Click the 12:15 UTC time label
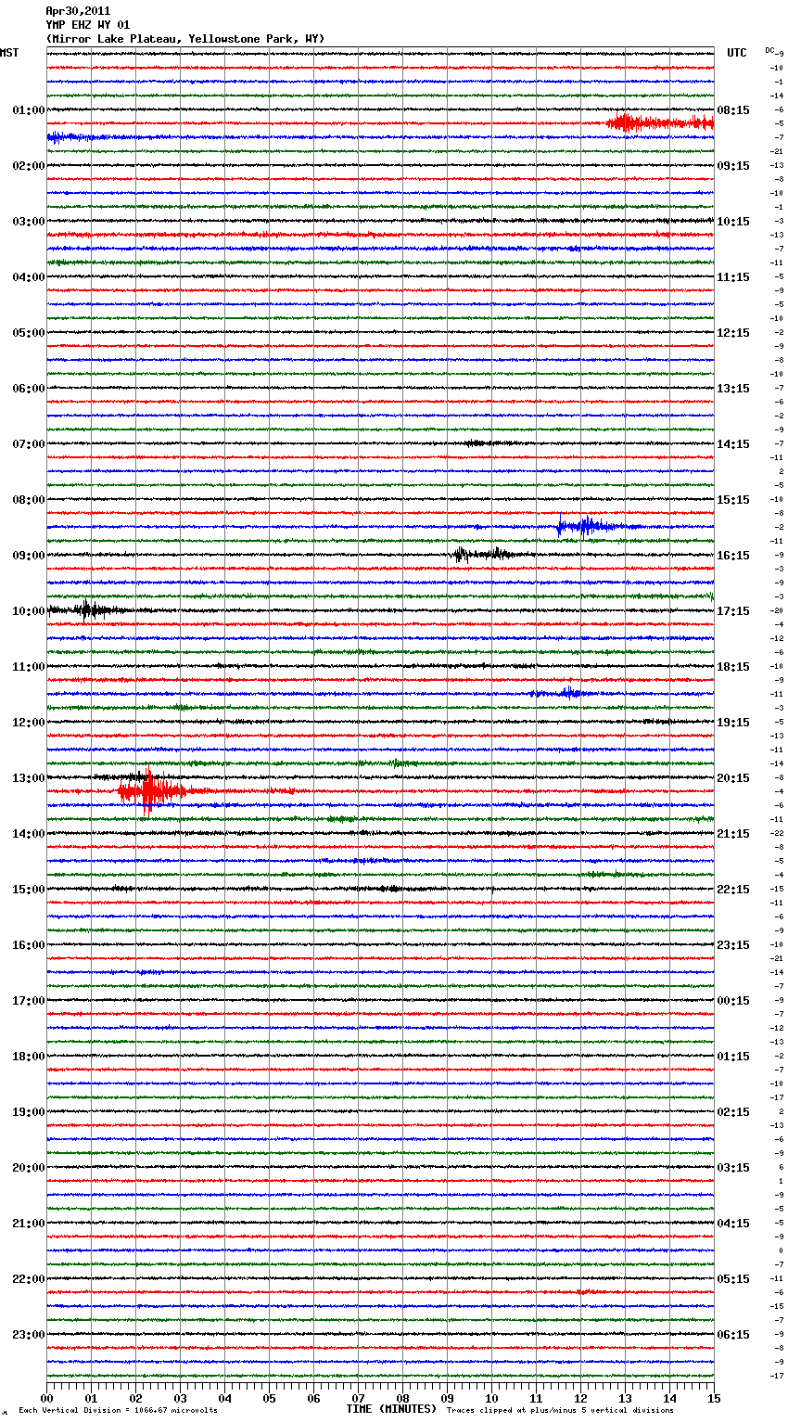788x1423 pixels. (x=733, y=333)
